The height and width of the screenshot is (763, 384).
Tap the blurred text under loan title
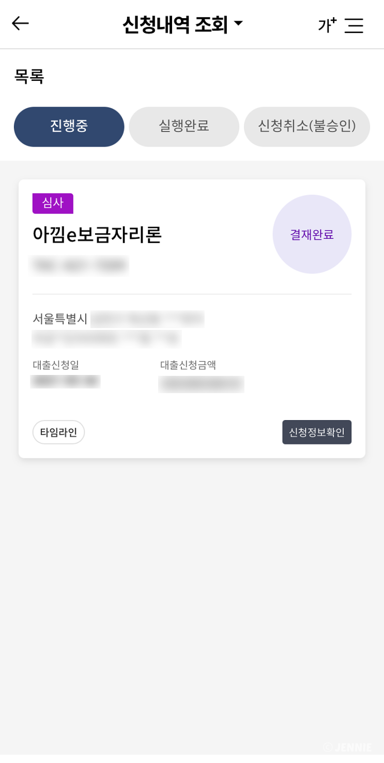coord(80,265)
